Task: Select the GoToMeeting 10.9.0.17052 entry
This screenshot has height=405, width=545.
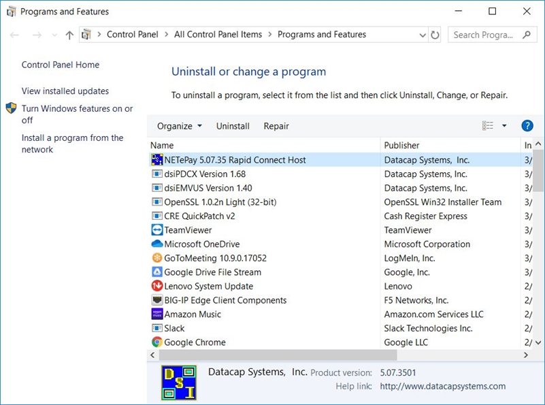Action: (x=216, y=258)
